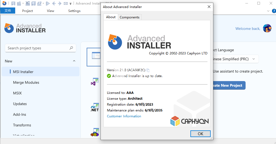Screen dimensions: 276x144
Task: Click the envelope feedback icon
Action: point(66,3)
